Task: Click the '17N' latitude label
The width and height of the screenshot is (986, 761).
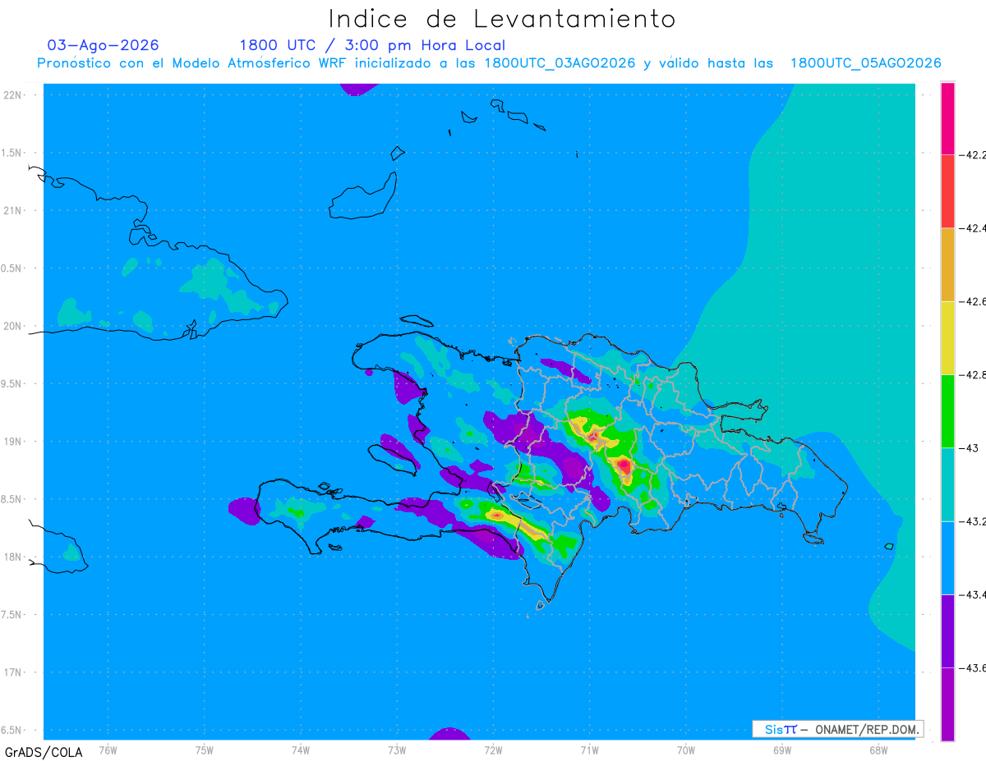Action: coord(13,672)
